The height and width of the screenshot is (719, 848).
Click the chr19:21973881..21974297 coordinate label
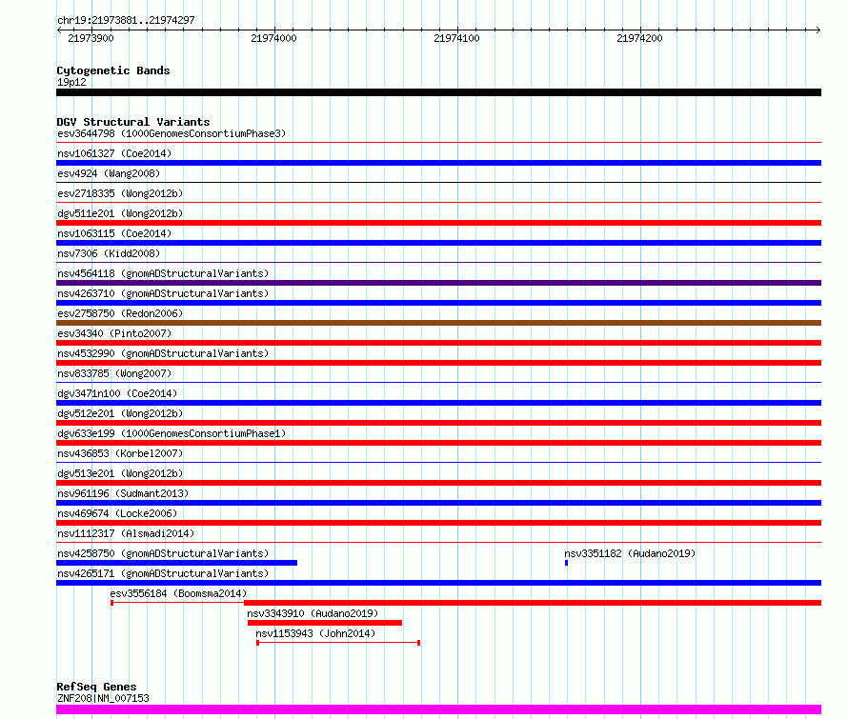126,20
